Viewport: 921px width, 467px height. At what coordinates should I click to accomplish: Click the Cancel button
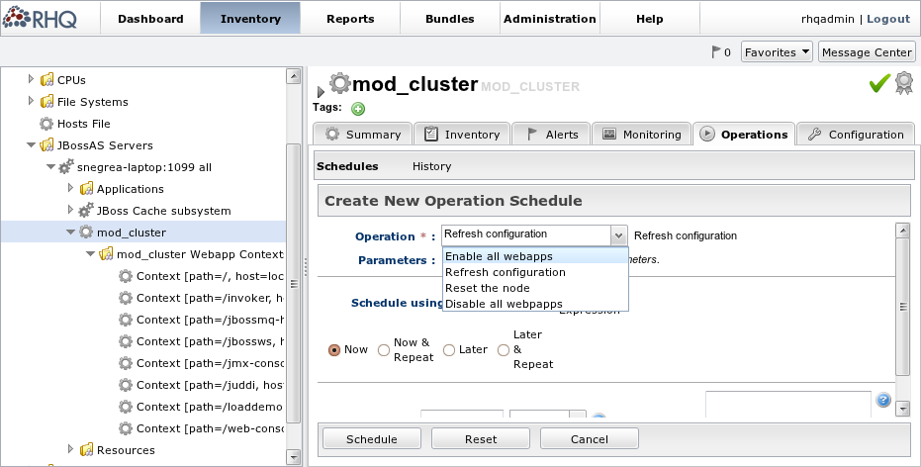coord(590,439)
